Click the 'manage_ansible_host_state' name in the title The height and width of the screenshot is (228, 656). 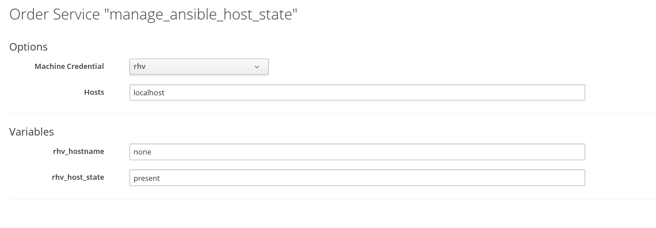(201, 15)
